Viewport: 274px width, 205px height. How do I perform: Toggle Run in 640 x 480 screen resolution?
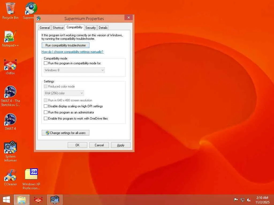pyautogui.click(x=45, y=100)
